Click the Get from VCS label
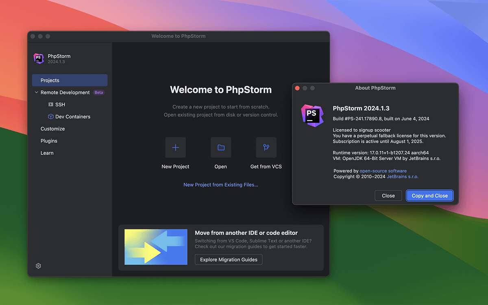Image resolution: width=488 pixels, height=305 pixels. tap(266, 166)
